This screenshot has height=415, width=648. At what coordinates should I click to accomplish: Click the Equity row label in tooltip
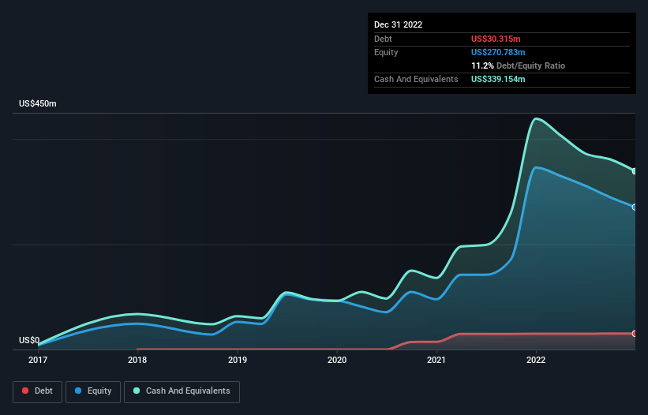pyautogui.click(x=386, y=52)
